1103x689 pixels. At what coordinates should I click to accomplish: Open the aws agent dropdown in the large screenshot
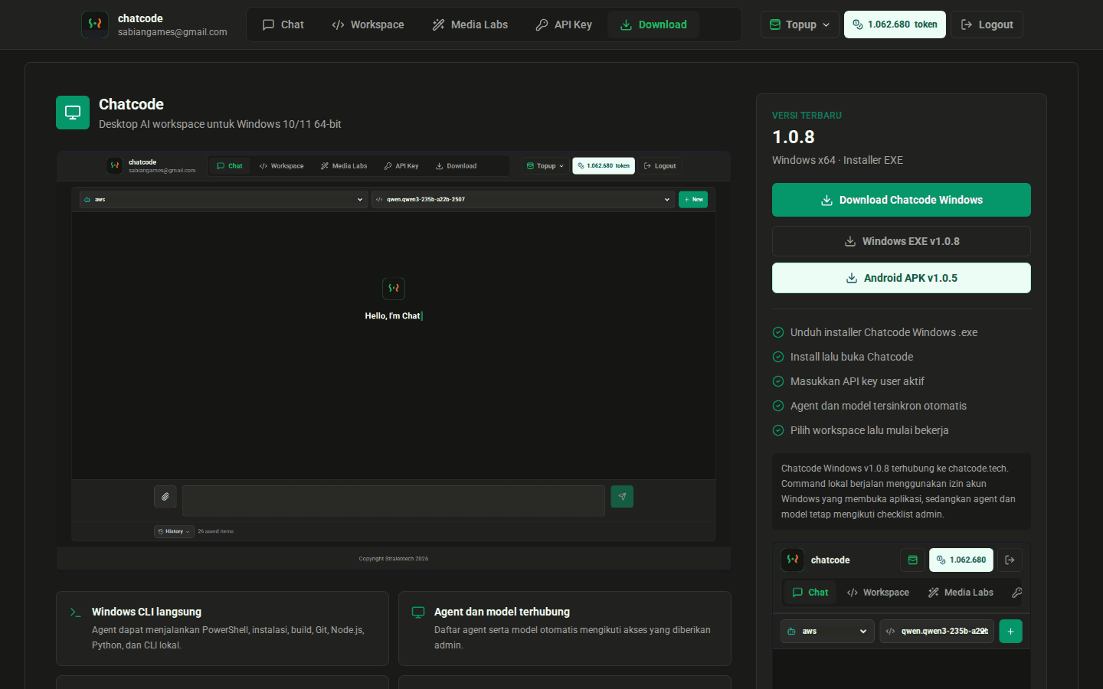click(x=224, y=200)
